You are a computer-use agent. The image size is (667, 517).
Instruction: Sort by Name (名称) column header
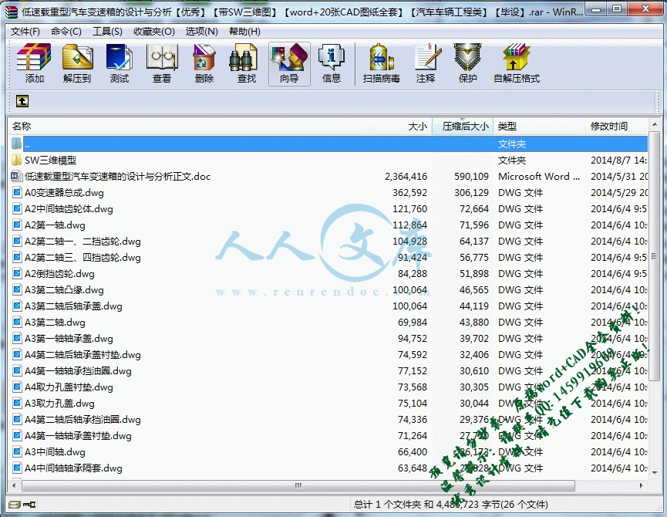(188, 126)
